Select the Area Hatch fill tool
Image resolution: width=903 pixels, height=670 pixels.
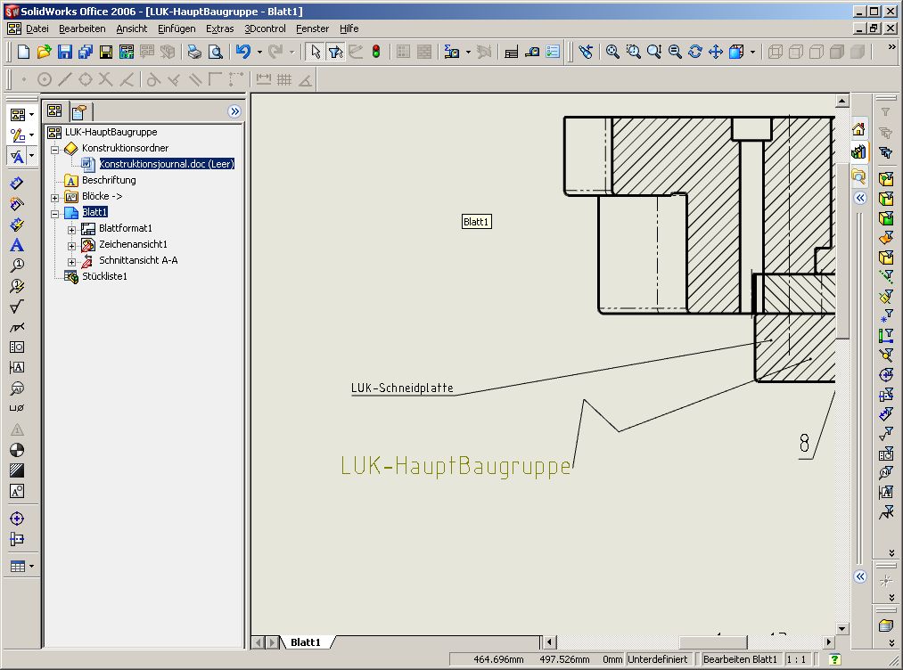coord(17,470)
